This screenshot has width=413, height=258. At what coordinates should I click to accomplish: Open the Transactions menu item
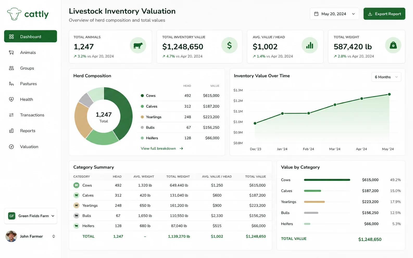coord(30,115)
